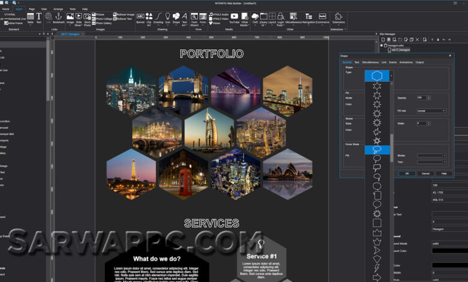Open the Layout tools
Image resolution: width=468 pixels, height=282 pixels.
point(272,18)
